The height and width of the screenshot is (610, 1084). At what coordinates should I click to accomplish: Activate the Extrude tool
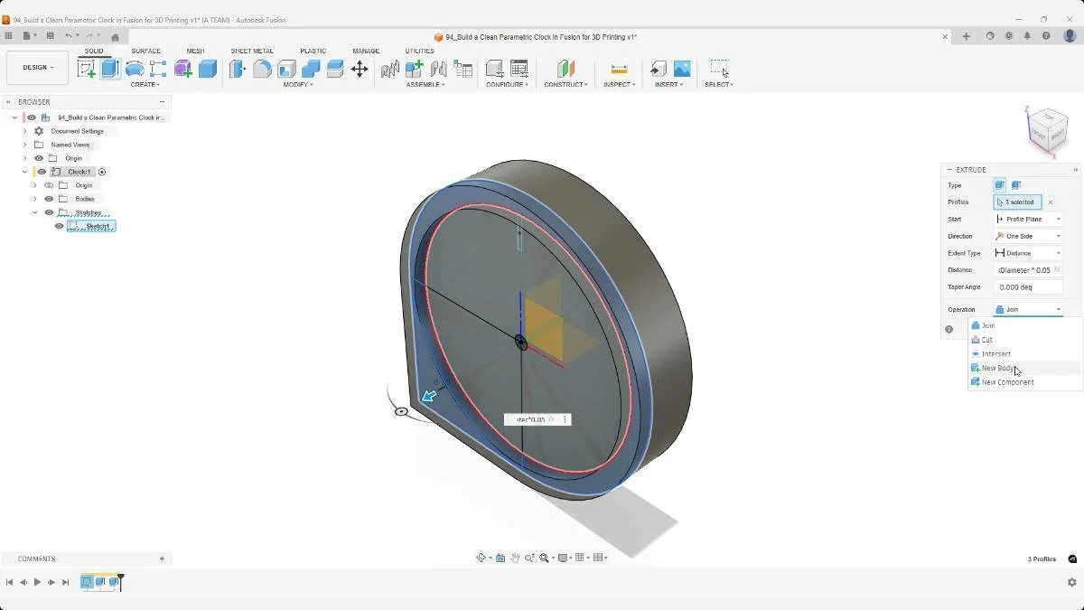[110, 69]
